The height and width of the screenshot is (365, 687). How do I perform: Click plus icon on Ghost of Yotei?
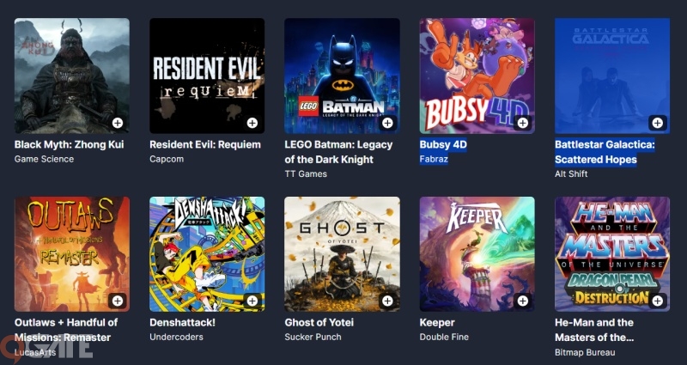pyautogui.click(x=387, y=301)
